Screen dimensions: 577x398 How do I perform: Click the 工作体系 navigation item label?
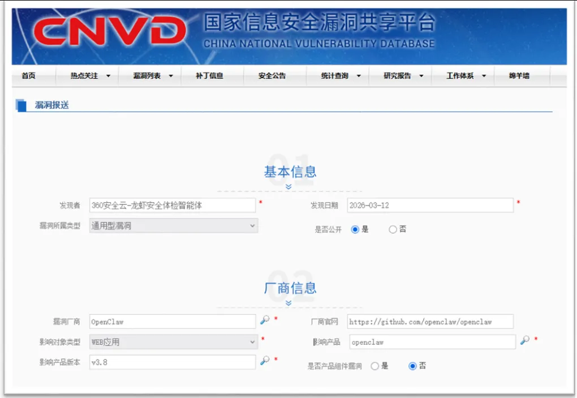tap(460, 76)
